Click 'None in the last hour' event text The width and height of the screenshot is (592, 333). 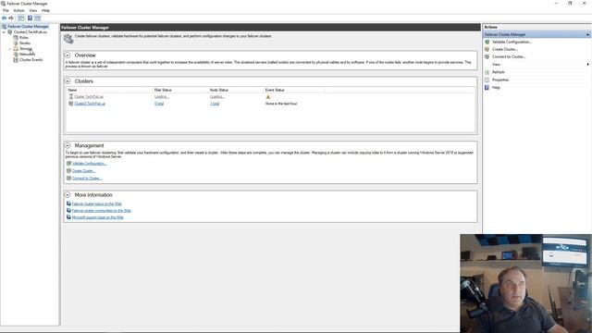pyautogui.click(x=281, y=104)
